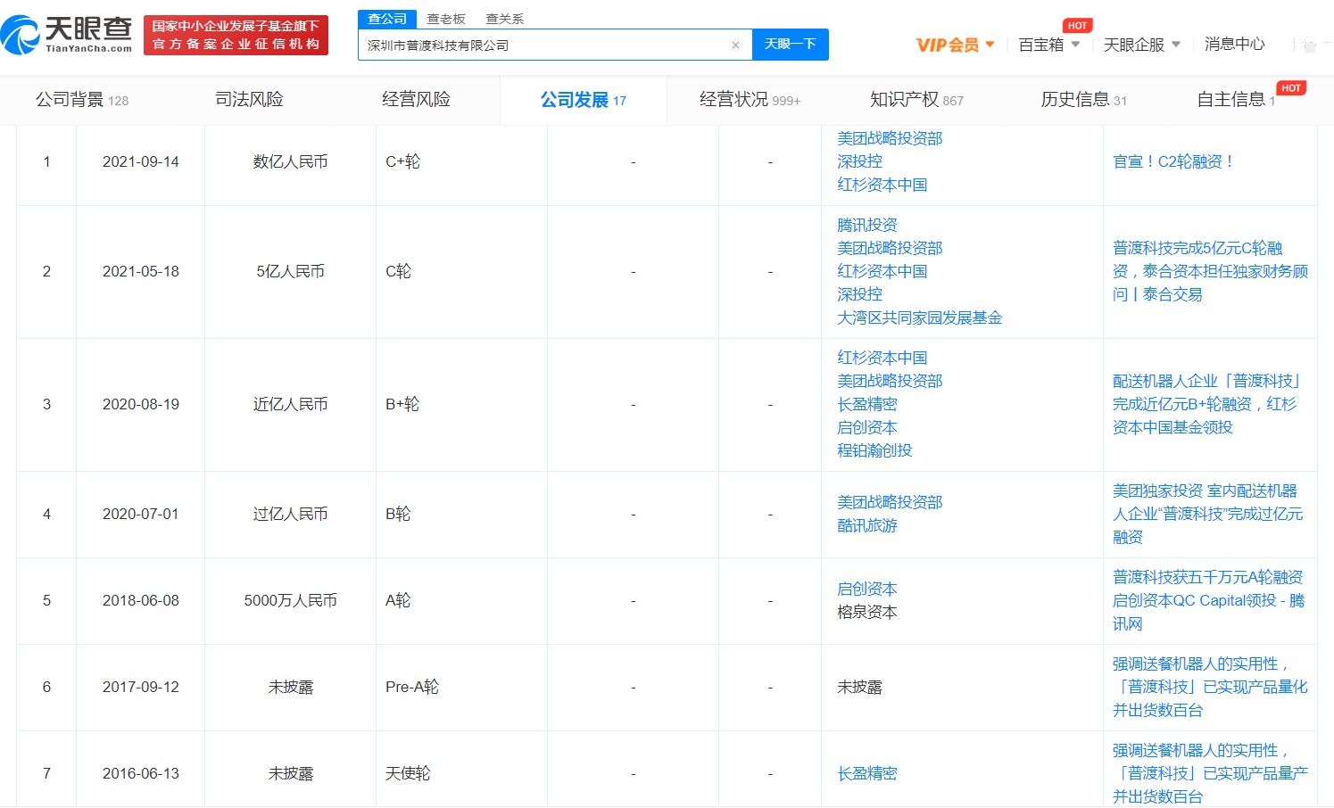Open news about 5亿元C轮融资
This screenshot has height=808, width=1334.
point(1210,271)
